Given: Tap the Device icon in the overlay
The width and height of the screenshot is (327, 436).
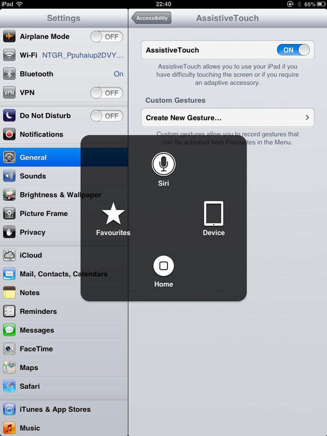Looking at the screenshot, I should [x=214, y=214].
